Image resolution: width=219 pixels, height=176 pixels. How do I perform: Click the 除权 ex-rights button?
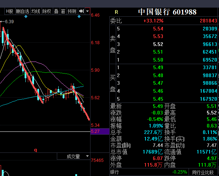tap(47, 11)
